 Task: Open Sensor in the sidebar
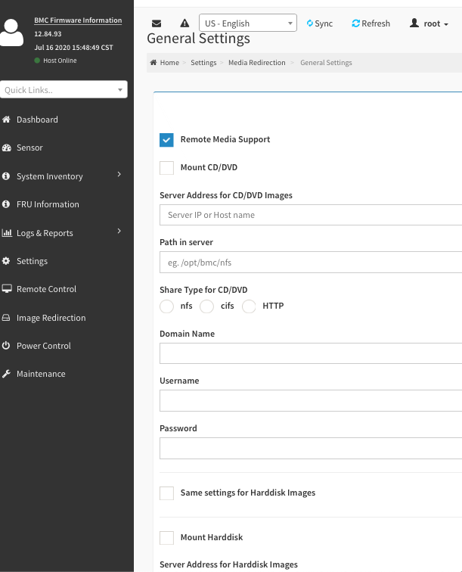[29, 148]
